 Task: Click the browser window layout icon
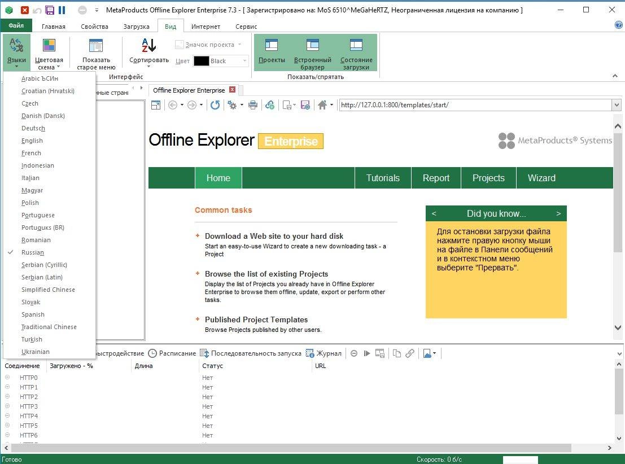click(156, 105)
